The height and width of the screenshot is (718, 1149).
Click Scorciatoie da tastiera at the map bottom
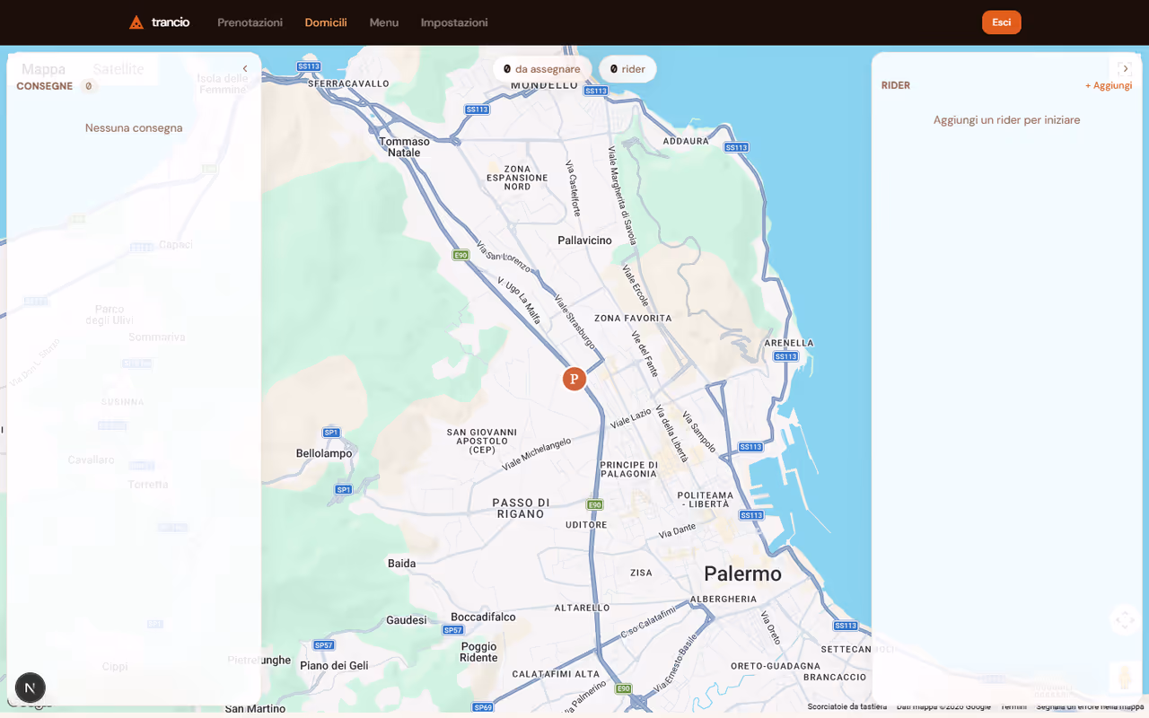(846, 706)
